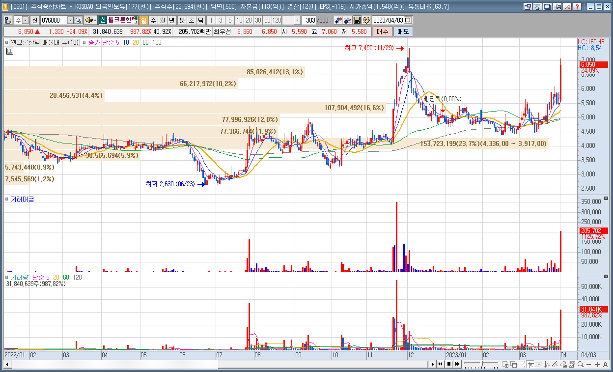
Task: Click the interval 5 tab
Action: pyautogui.click(x=229, y=20)
